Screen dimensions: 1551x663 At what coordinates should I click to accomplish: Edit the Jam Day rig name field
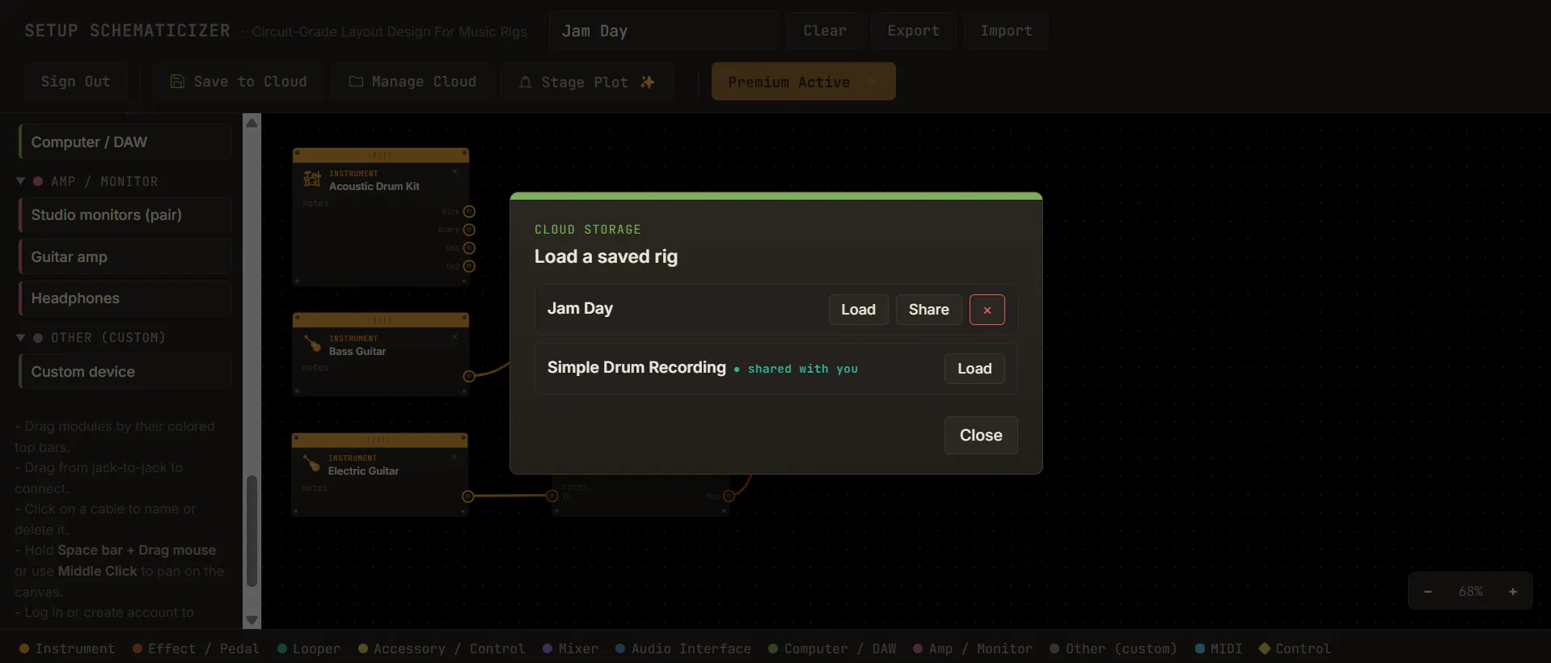(663, 31)
